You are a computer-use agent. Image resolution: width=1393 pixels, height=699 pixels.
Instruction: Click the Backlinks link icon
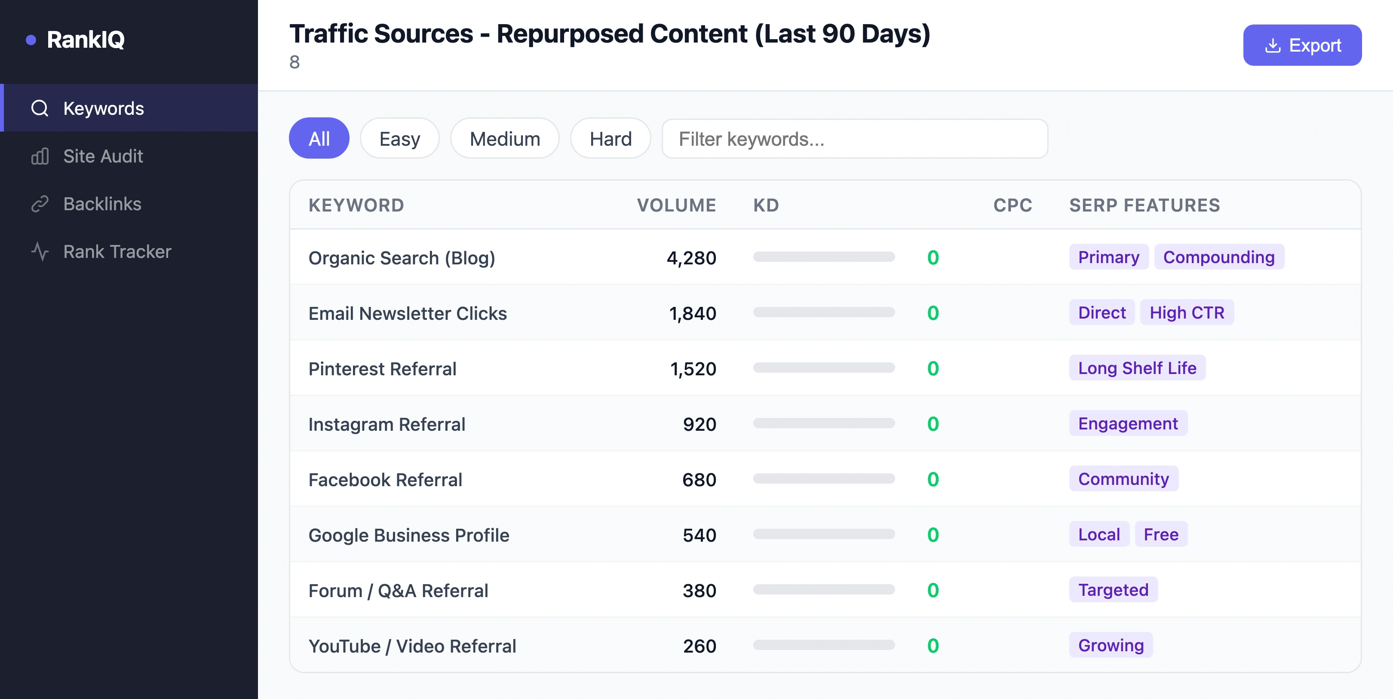(x=40, y=204)
